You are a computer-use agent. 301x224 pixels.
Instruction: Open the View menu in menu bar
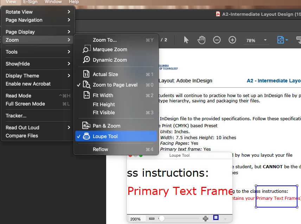(11, 2)
